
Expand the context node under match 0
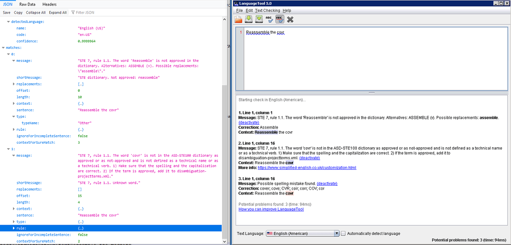pyautogui.click(x=13, y=104)
